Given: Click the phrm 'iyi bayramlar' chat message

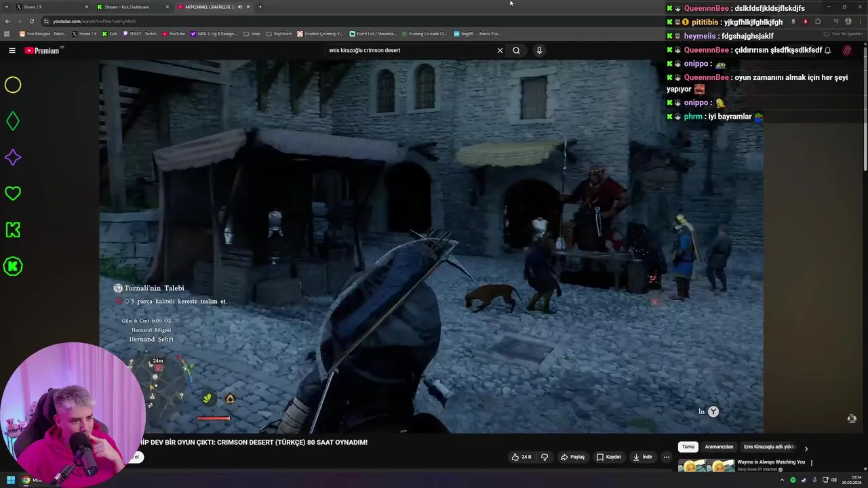Looking at the screenshot, I should click(715, 117).
